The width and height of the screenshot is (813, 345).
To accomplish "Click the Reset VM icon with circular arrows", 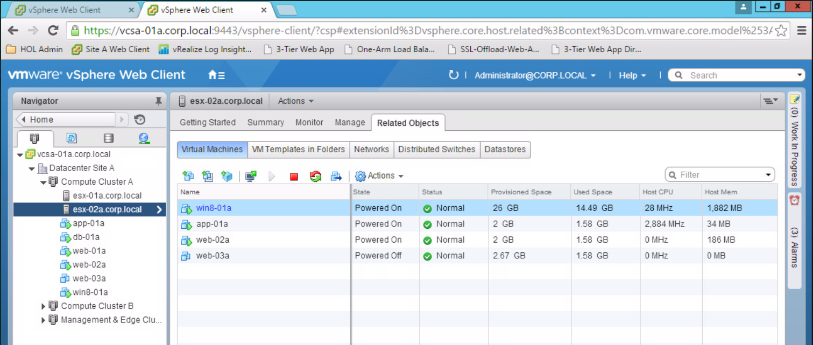I will coord(315,176).
